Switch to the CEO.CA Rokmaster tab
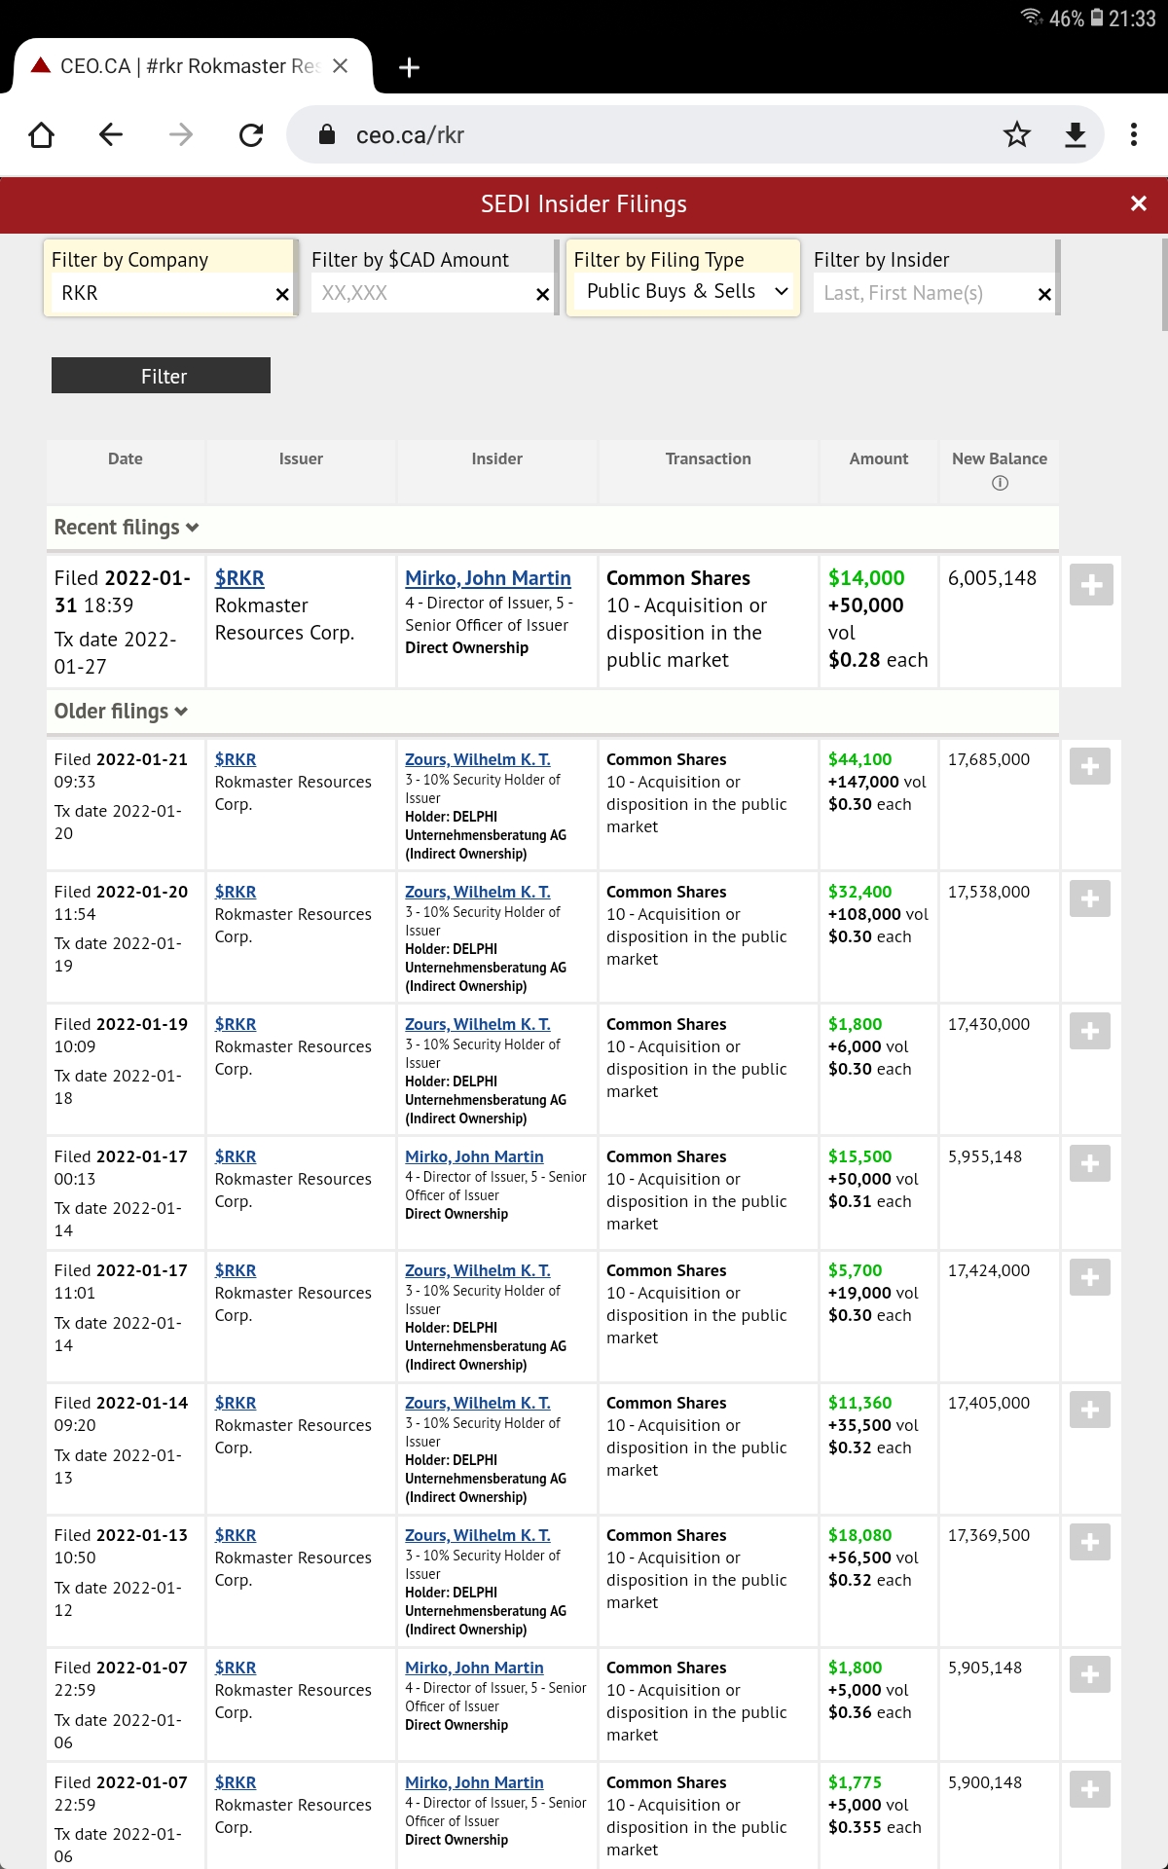This screenshot has height=1869, width=1168. click(191, 66)
